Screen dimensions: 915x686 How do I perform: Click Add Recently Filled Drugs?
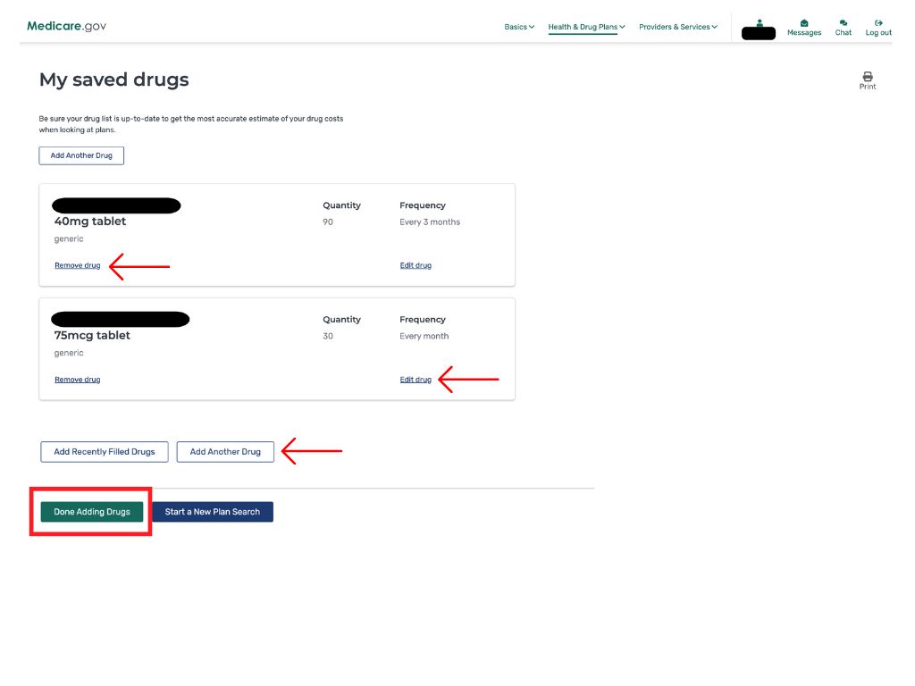tap(105, 452)
